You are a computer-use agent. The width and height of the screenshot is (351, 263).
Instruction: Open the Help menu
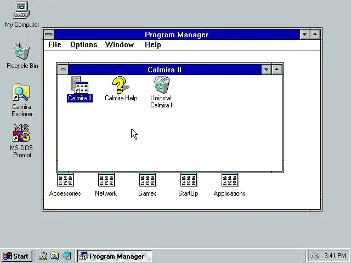[x=152, y=45]
